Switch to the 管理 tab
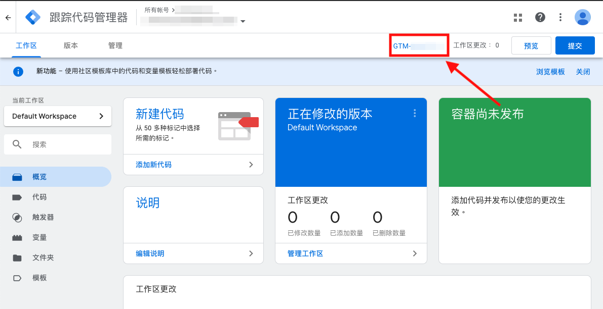This screenshot has width=603, height=309. point(115,45)
